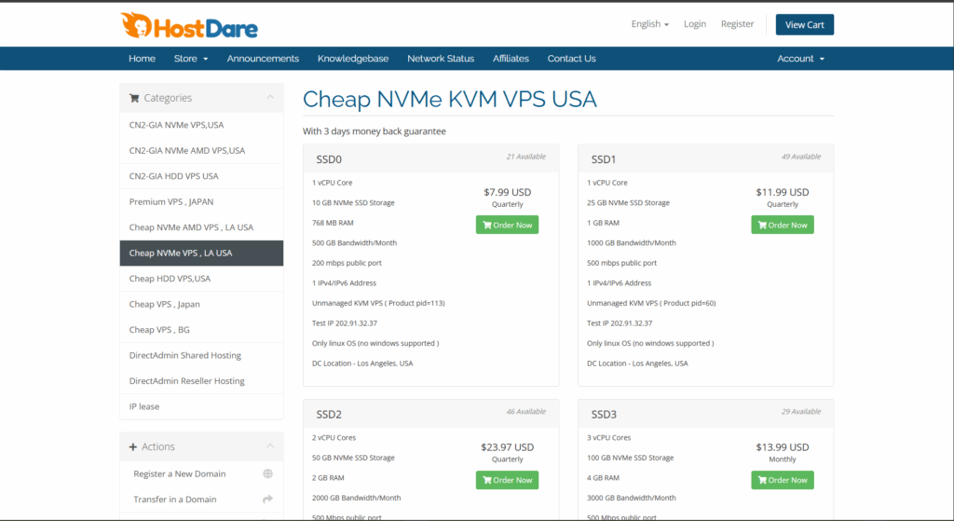Select Cheap HDD VPS,USA category
This screenshot has width=954, height=521.
[x=201, y=279]
